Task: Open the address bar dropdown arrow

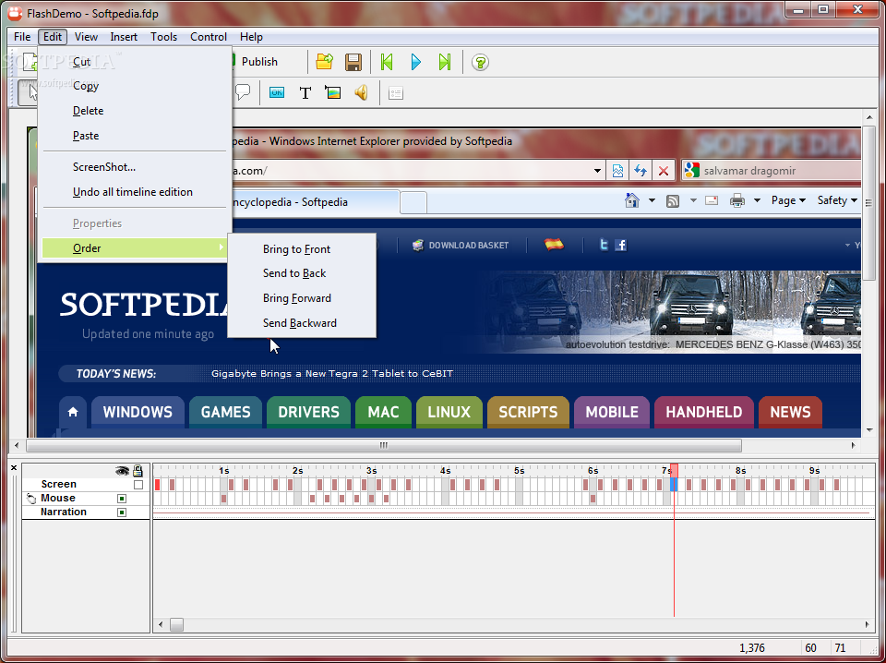Action: tap(597, 171)
